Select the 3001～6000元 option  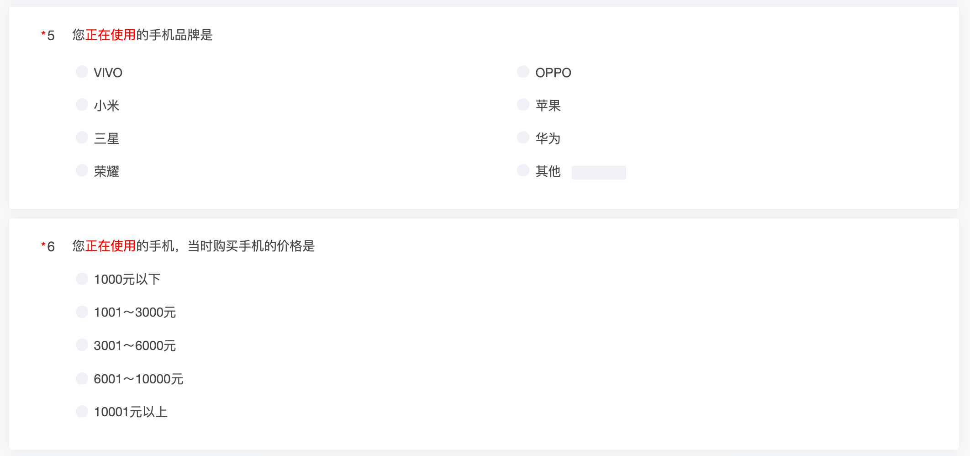pyautogui.click(x=82, y=345)
